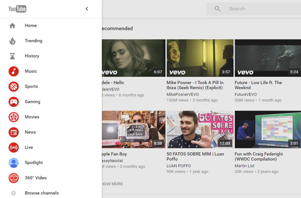Collapse the sidebar with the back chevron
The width and height of the screenshot is (301, 198).
point(87,9)
